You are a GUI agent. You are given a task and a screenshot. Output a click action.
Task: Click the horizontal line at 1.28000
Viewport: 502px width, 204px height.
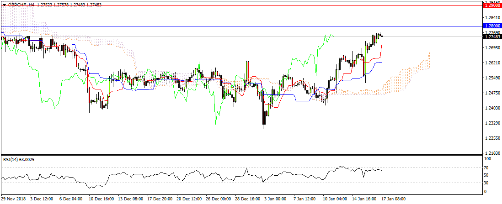229,26
